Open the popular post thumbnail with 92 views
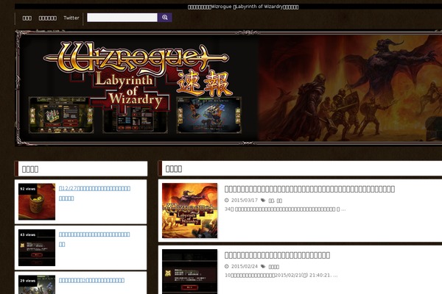This screenshot has height=294, width=442. [x=37, y=201]
